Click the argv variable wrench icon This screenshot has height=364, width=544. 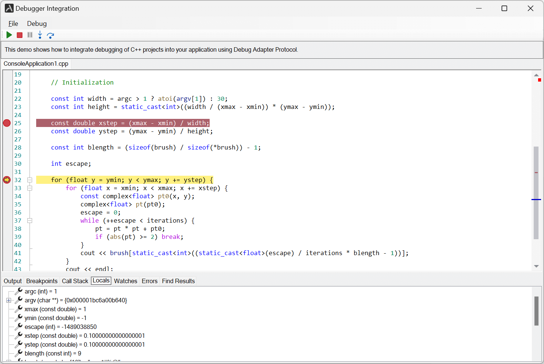(19, 300)
